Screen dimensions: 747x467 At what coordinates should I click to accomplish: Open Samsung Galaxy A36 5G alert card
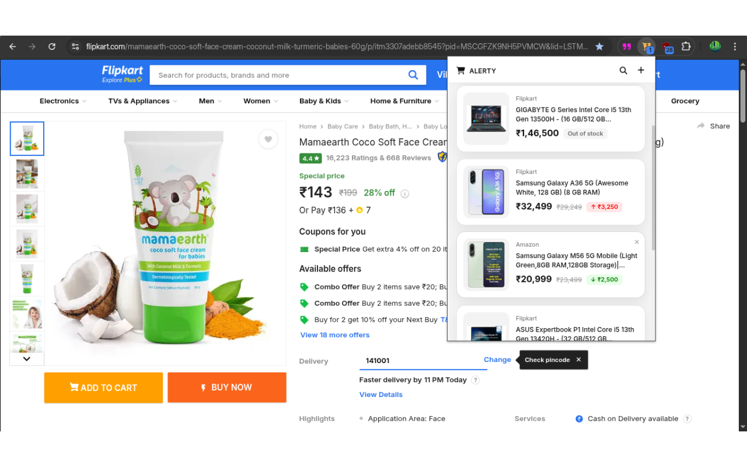click(x=550, y=192)
